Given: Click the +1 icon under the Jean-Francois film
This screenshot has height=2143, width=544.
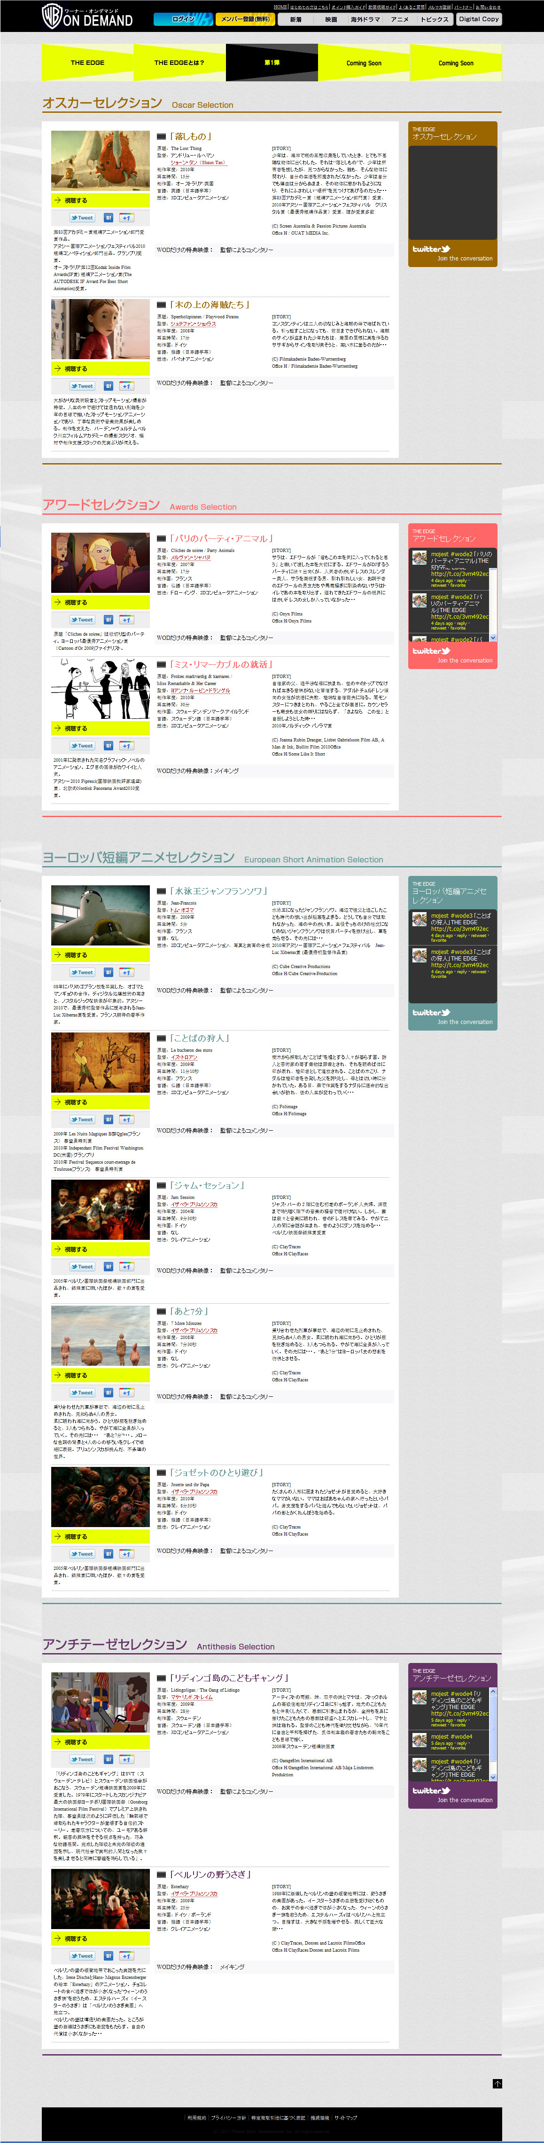Looking at the screenshot, I should click(125, 972).
